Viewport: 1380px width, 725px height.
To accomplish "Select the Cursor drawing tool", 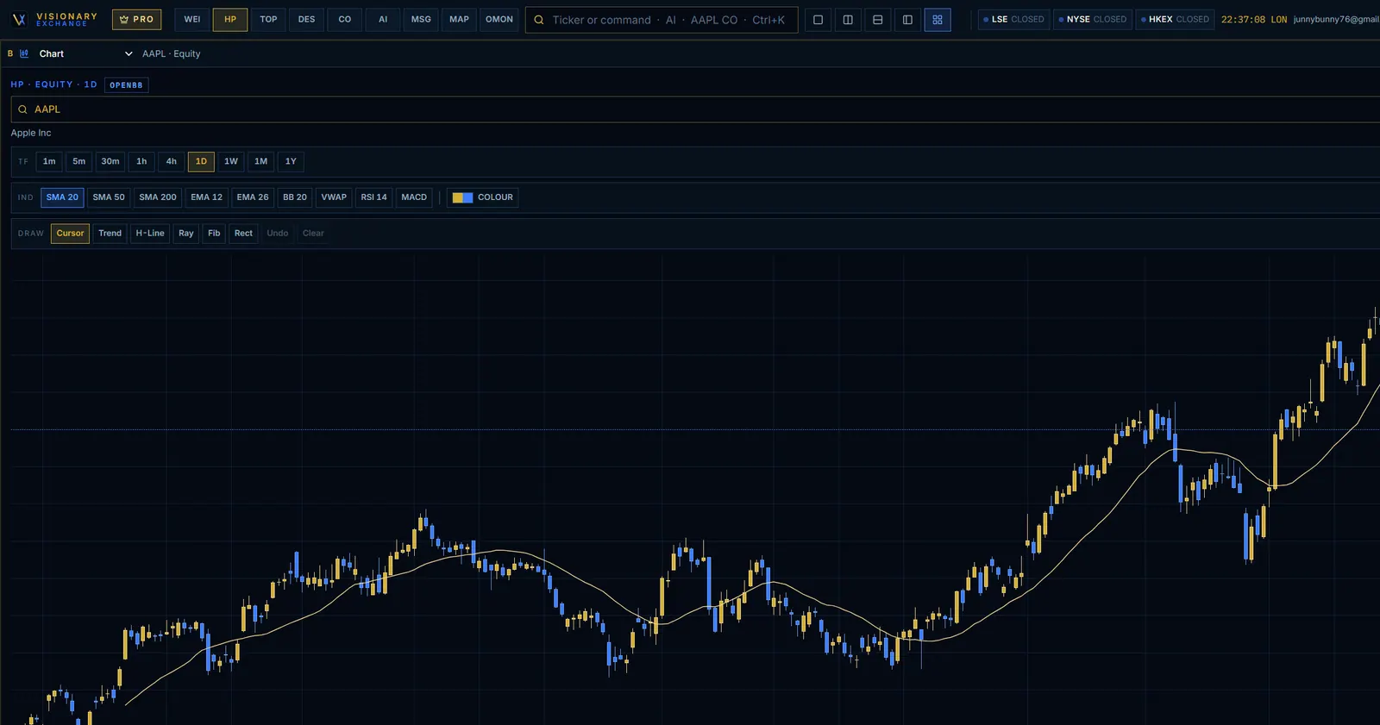I will coord(70,234).
